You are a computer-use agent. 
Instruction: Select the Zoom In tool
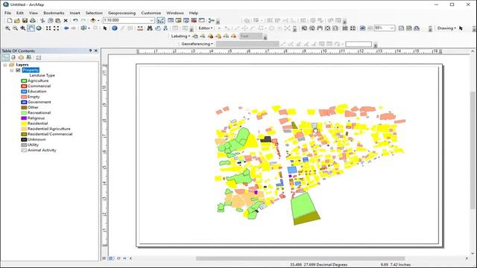(7, 28)
